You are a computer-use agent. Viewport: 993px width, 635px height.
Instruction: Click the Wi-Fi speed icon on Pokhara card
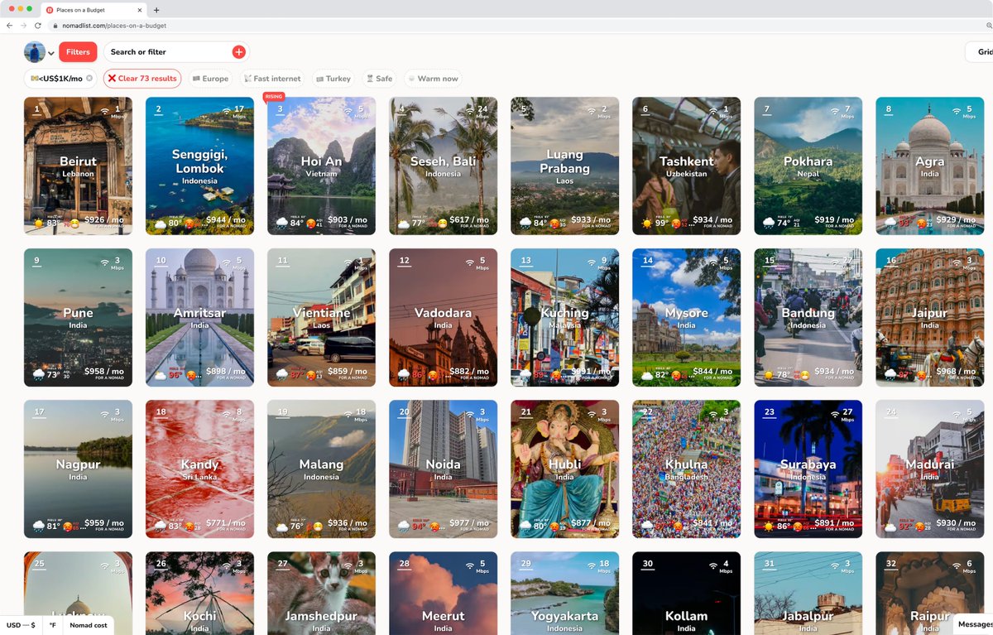tap(835, 111)
